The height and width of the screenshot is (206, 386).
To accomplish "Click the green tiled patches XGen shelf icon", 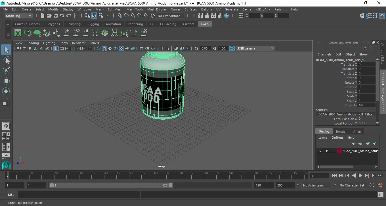I will [105, 33].
